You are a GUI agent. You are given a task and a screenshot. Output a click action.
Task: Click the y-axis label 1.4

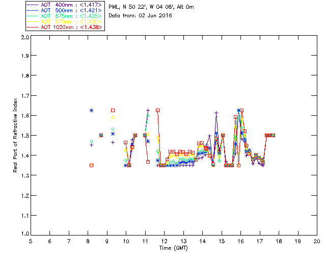coord(25,155)
